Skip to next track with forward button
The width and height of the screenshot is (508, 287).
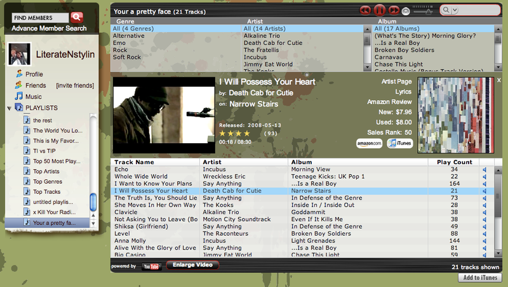394,10
